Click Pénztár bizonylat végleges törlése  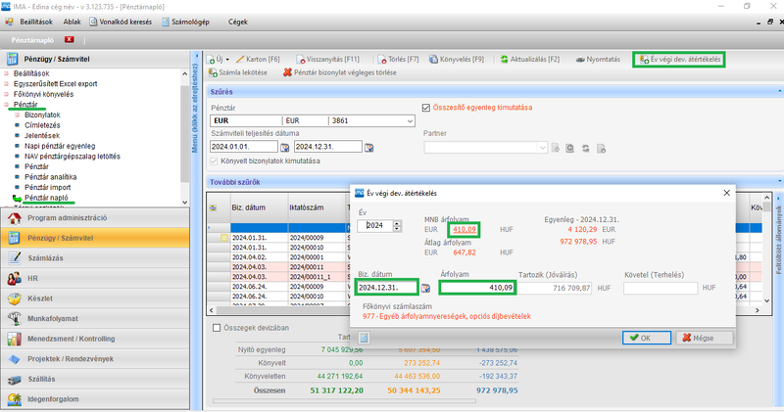pos(339,72)
